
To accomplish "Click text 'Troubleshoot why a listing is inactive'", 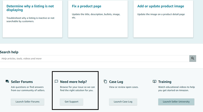I will [26, 18].
